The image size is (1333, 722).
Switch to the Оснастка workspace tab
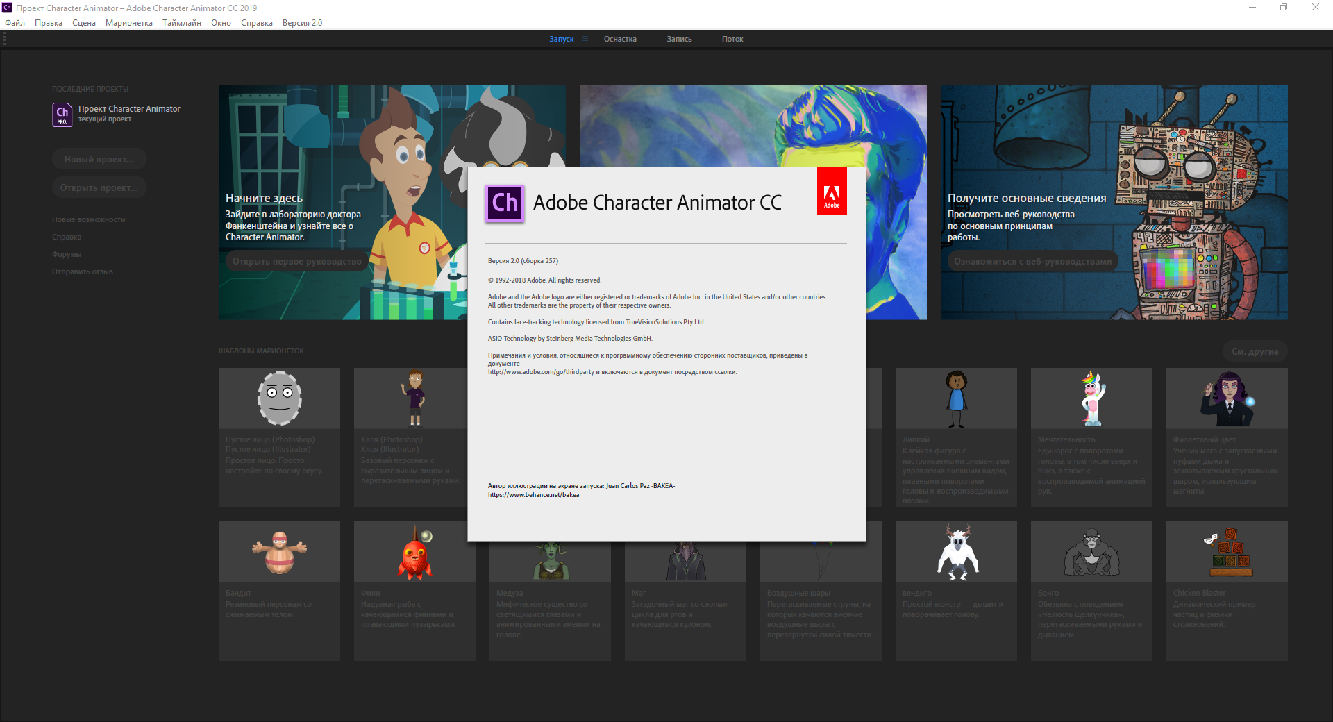pyautogui.click(x=620, y=39)
